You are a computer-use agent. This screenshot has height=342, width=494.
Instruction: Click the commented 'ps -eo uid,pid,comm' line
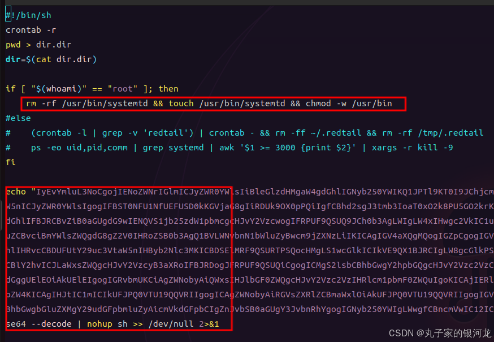pos(229,148)
